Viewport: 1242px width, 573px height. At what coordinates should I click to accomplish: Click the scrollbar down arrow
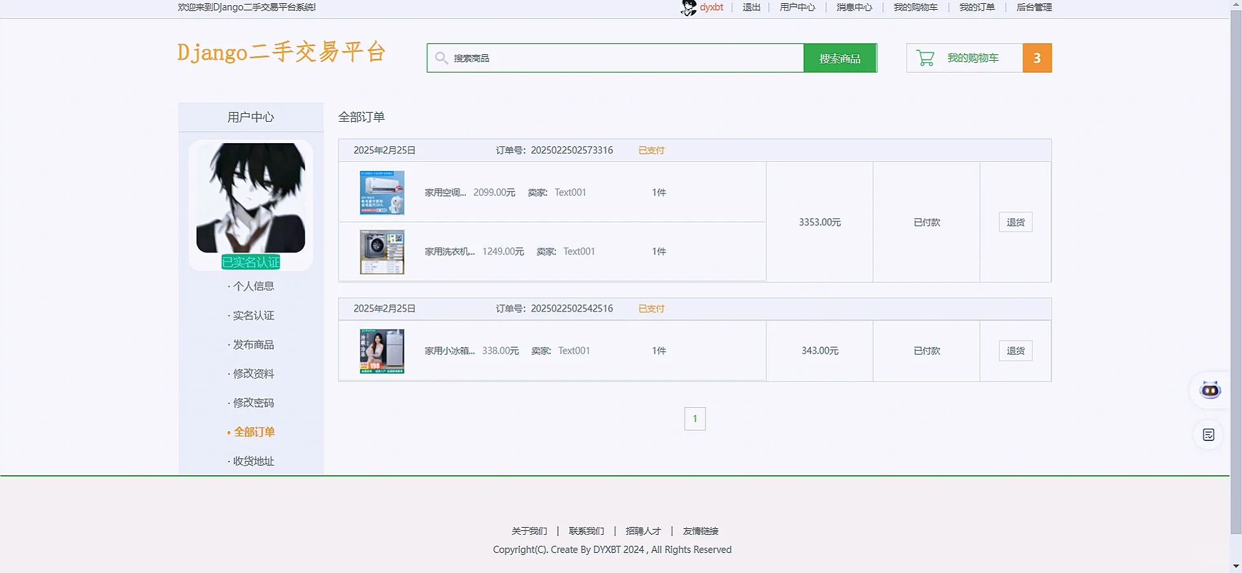pyautogui.click(x=1236, y=567)
